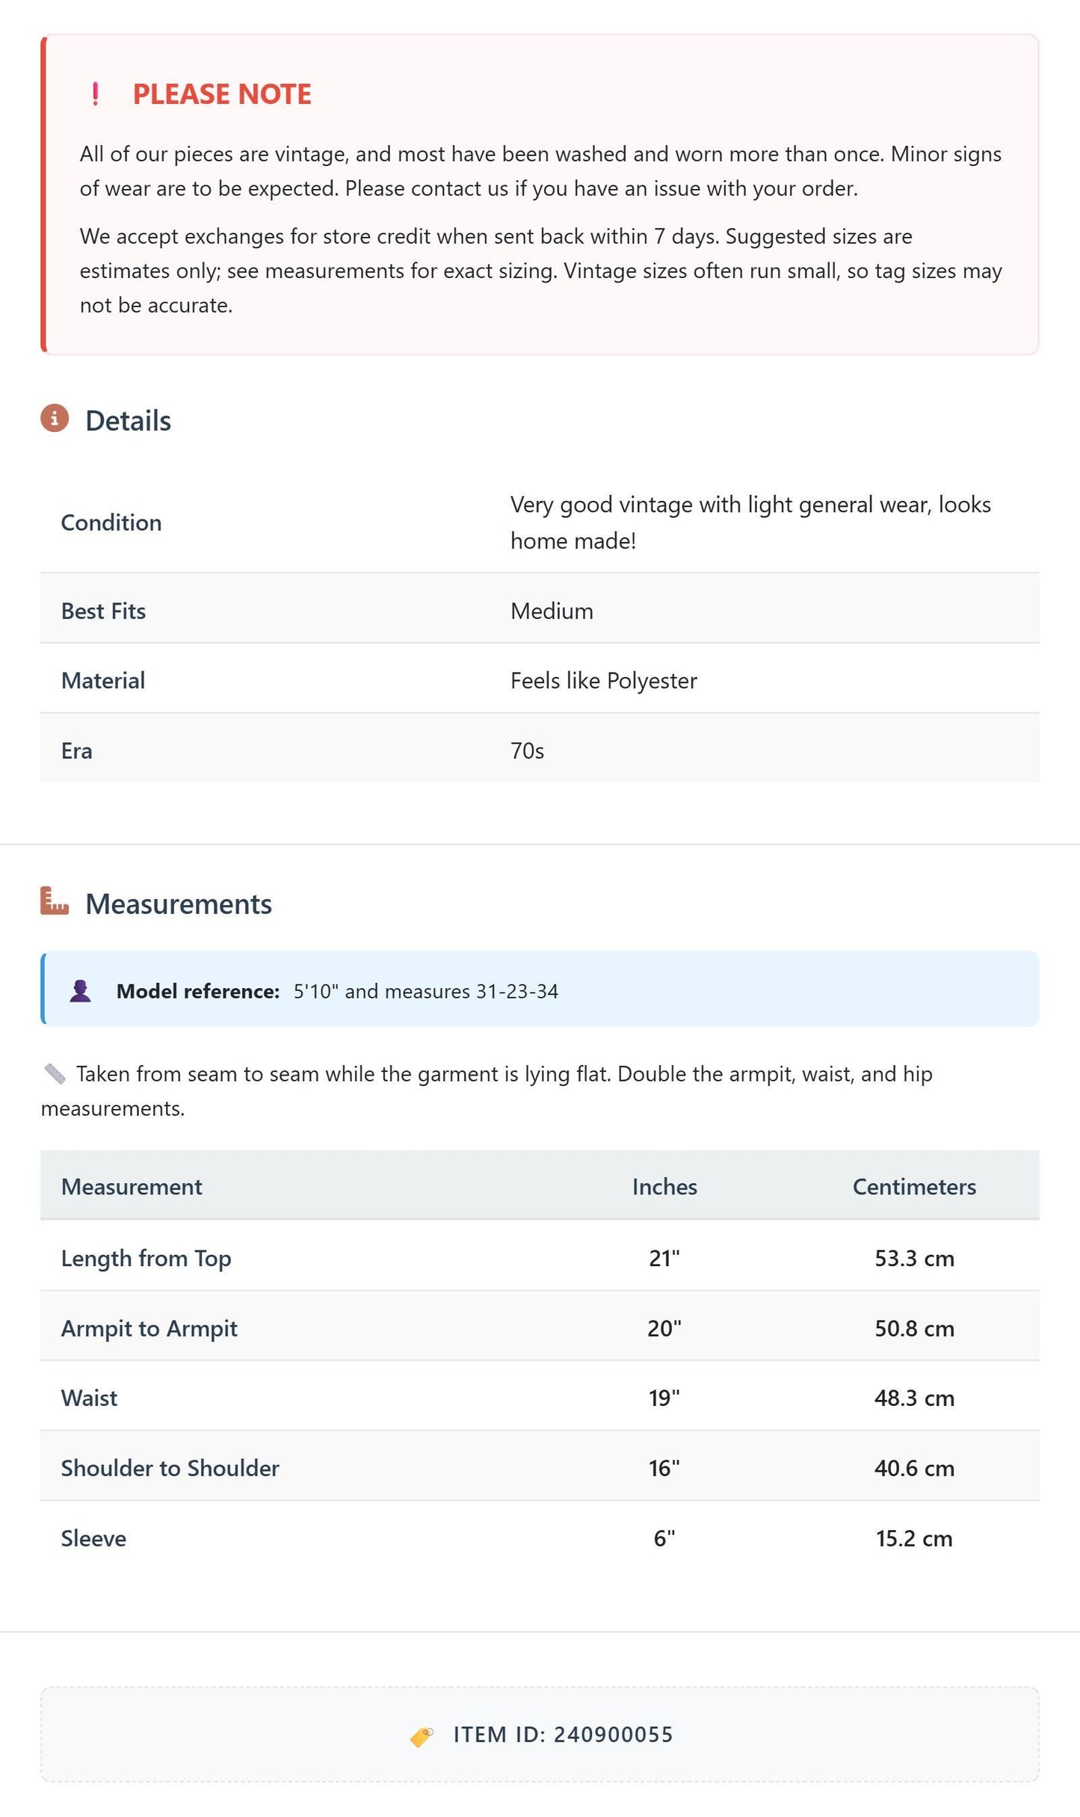This screenshot has width=1080, height=1817.
Task: Select the Best Fits Medium value
Action: coord(552,611)
